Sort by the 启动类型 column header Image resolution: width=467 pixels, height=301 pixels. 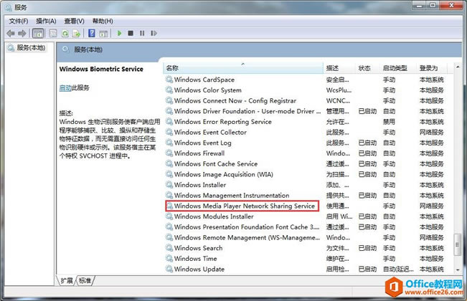[x=398, y=68]
